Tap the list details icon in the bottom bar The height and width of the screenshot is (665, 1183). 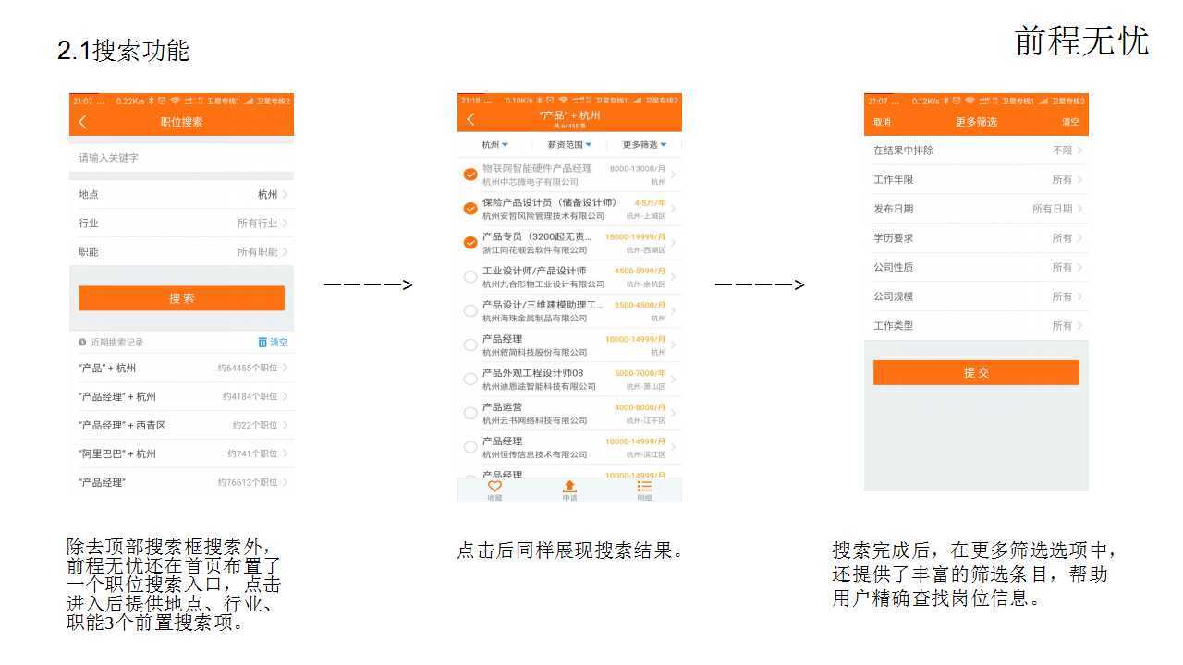tap(644, 486)
